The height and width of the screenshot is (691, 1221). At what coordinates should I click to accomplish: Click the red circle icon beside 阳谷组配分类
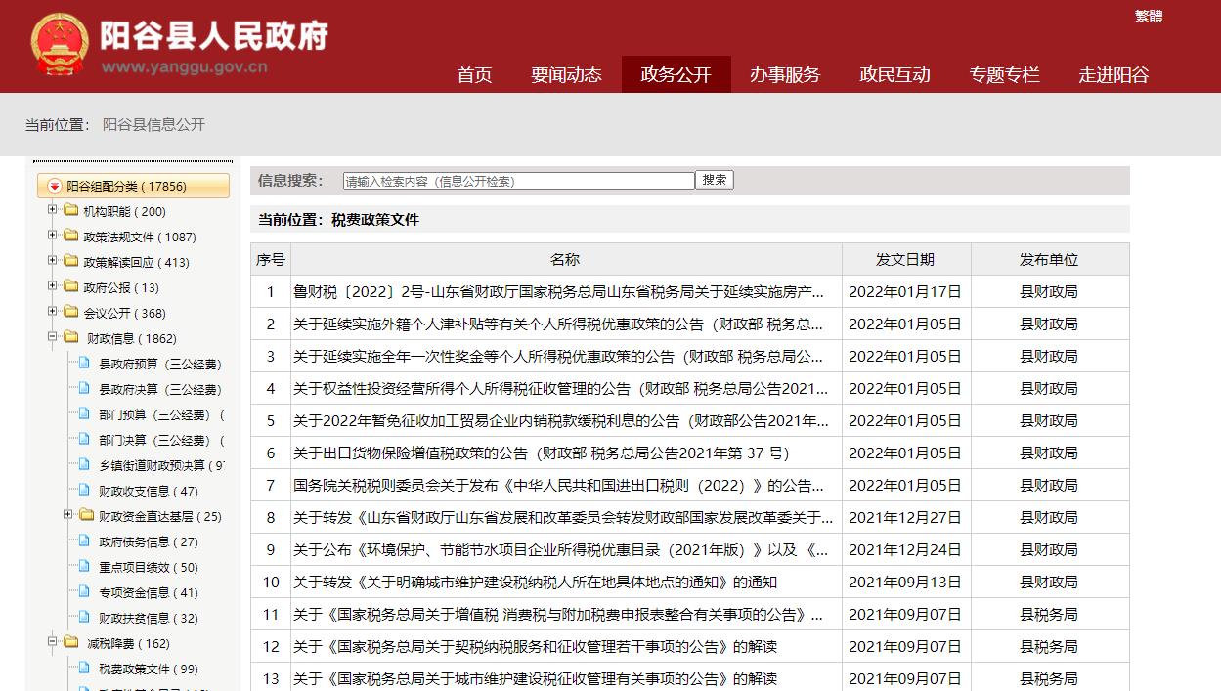click(x=55, y=186)
